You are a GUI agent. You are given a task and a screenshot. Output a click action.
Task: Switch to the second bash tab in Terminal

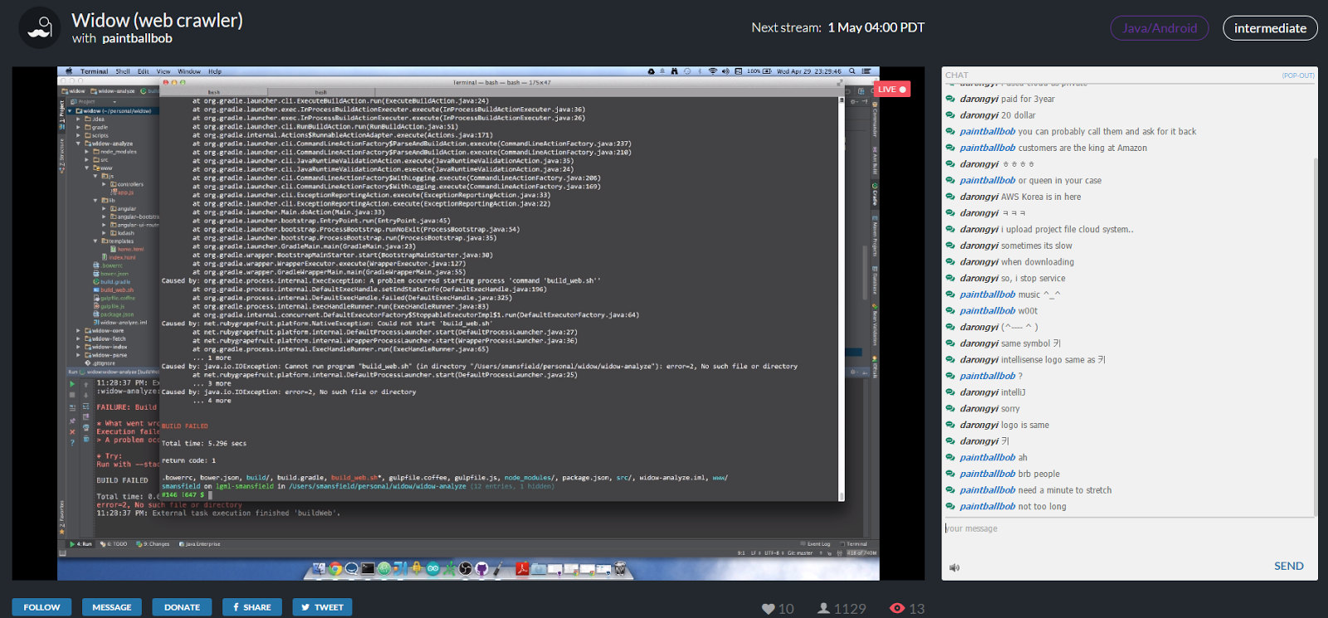pos(321,92)
